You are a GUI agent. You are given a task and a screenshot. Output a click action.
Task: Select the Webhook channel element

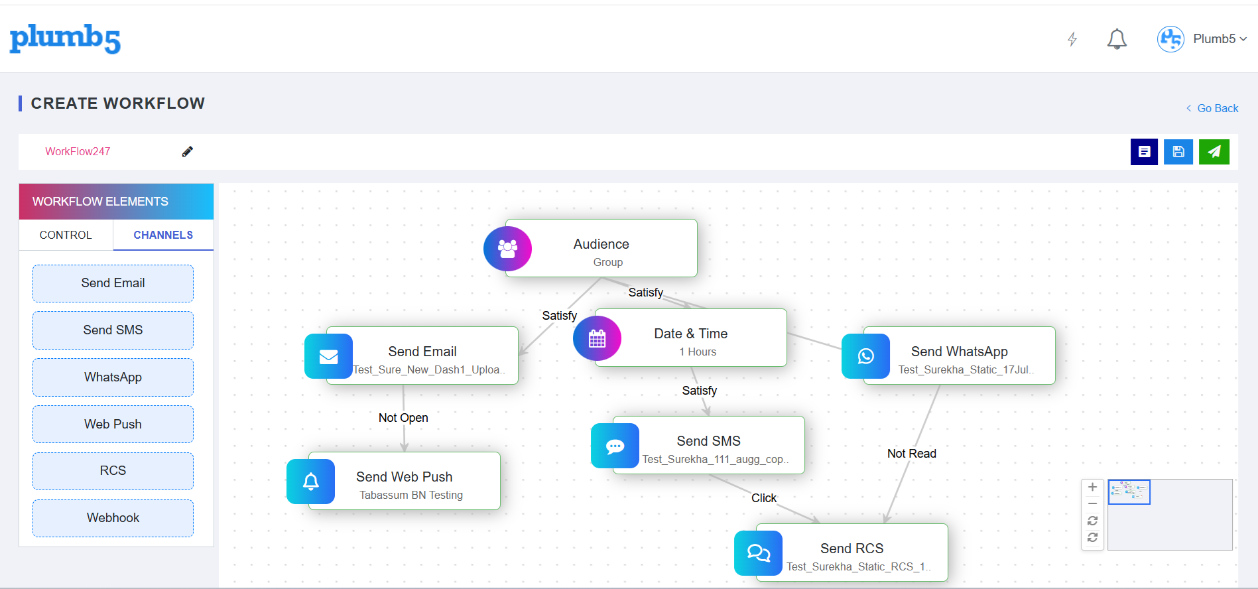[113, 518]
